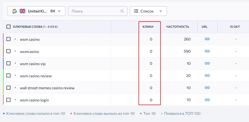This screenshot has width=249, height=122.
Task: Check the wsmcasino row checkbox
Action: [x=8, y=51]
